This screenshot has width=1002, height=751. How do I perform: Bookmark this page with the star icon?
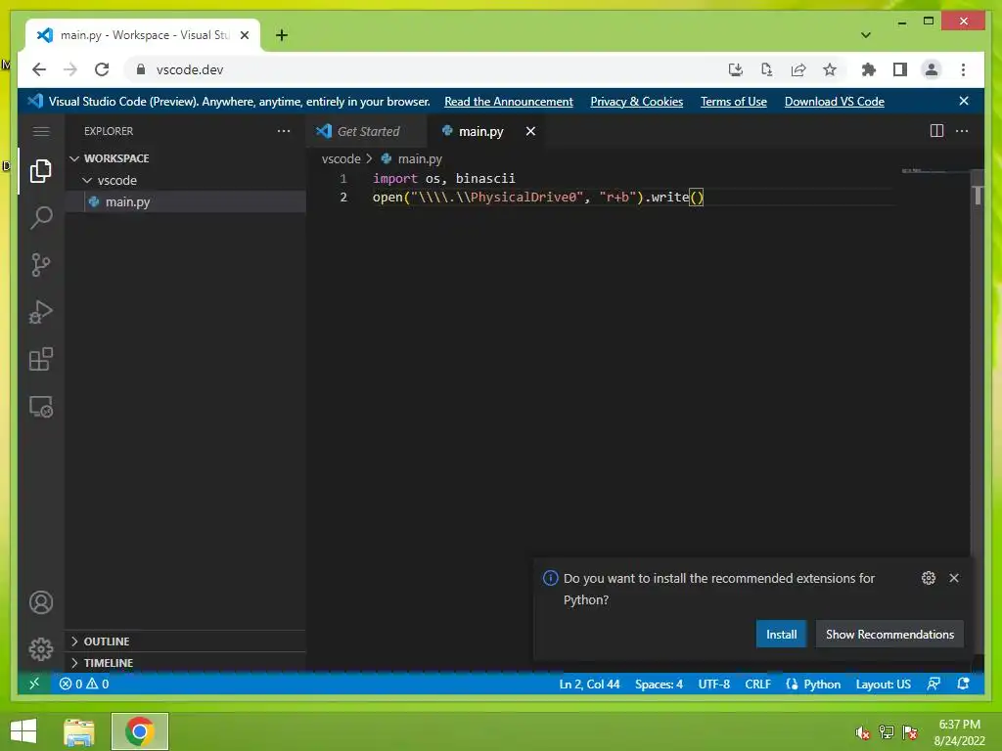pyautogui.click(x=830, y=69)
